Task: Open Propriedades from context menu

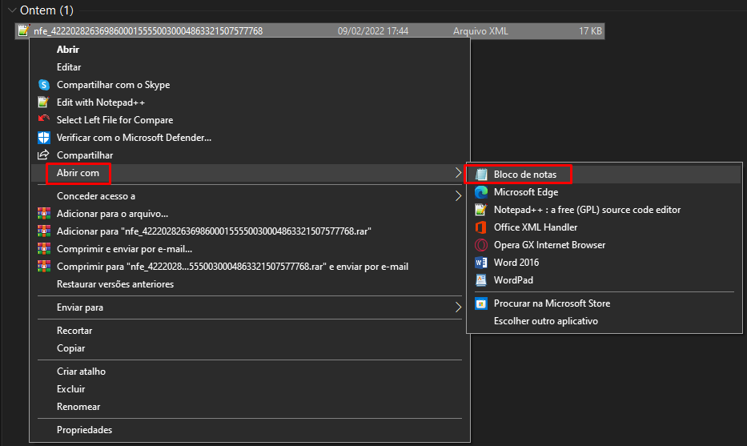Action: pyautogui.click(x=84, y=430)
